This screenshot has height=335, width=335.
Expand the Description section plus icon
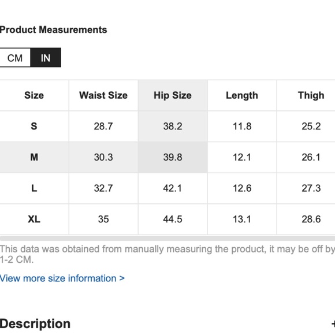(x=333, y=323)
